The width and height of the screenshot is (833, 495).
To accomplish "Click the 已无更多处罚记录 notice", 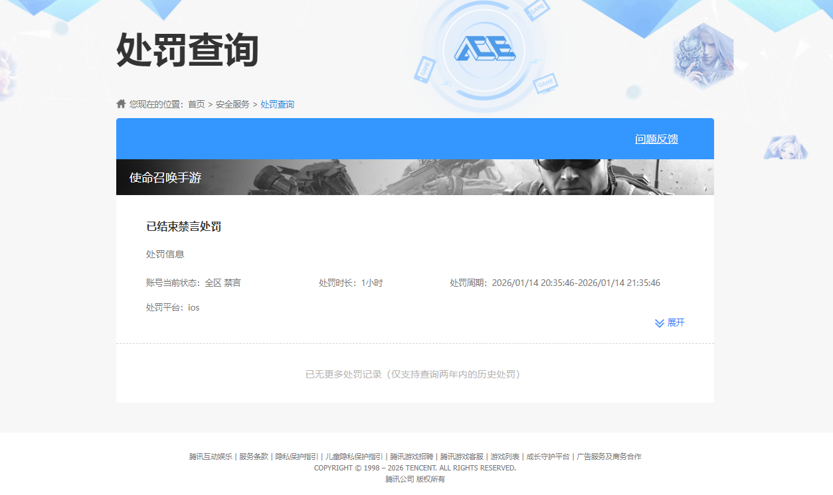I will 415,374.
